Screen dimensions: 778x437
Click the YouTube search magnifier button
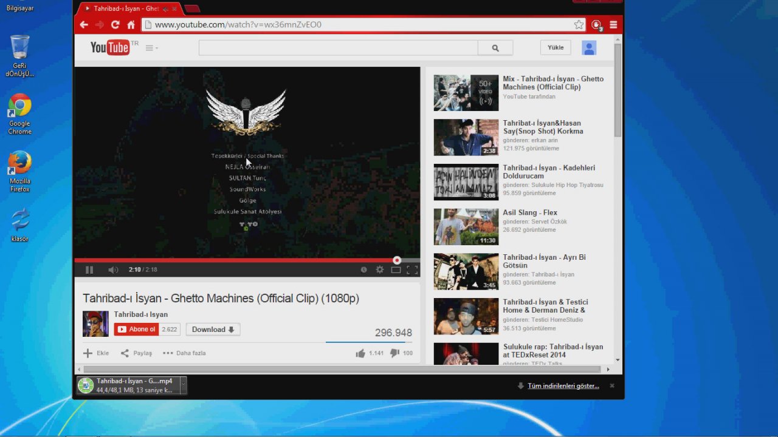tap(495, 48)
